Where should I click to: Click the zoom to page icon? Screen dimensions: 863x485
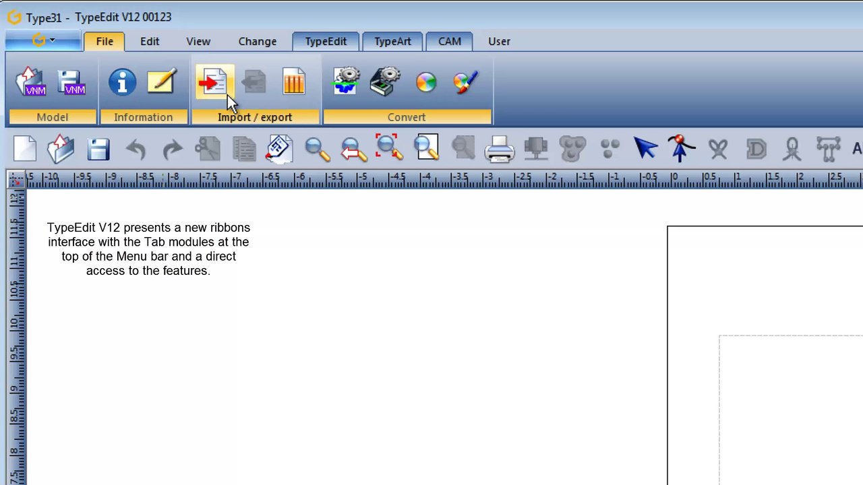(427, 148)
